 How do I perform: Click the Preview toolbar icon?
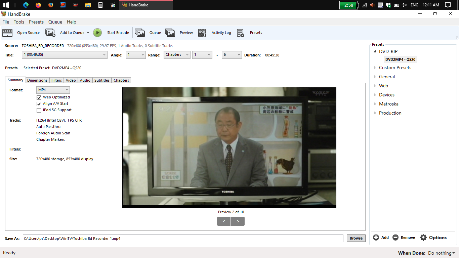(170, 33)
